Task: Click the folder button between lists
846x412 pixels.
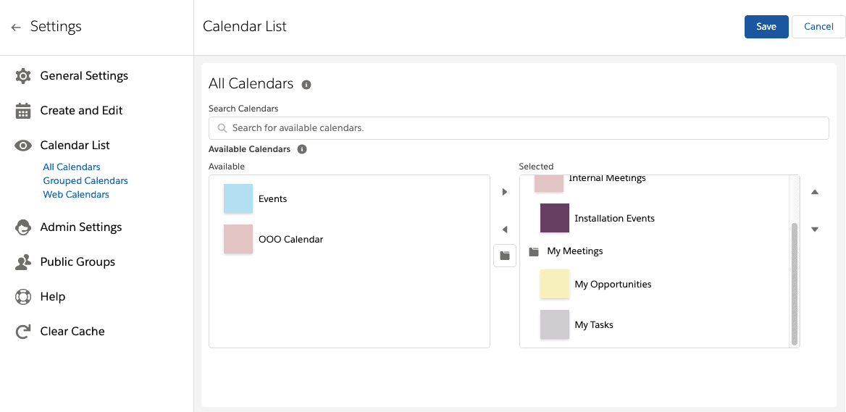Action: (x=505, y=256)
